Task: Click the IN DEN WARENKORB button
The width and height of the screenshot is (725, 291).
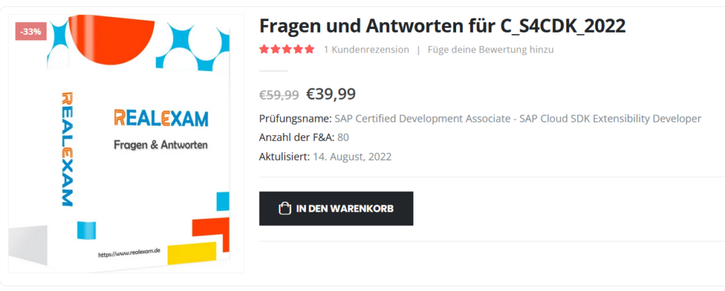Action: tap(336, 209)
